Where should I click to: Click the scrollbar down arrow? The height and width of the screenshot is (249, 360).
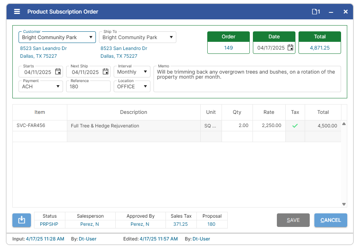click(x=344, y=204)
